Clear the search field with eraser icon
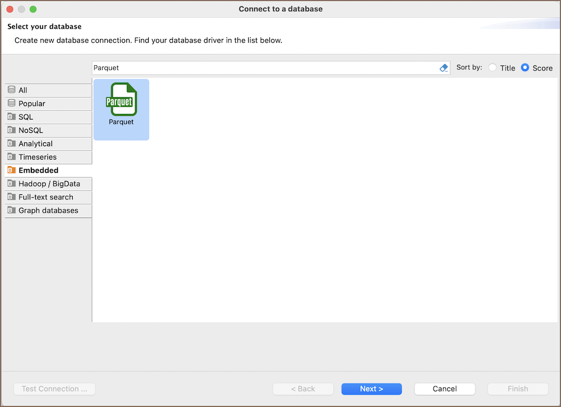 pyautogui.click(x=444, y=68)
